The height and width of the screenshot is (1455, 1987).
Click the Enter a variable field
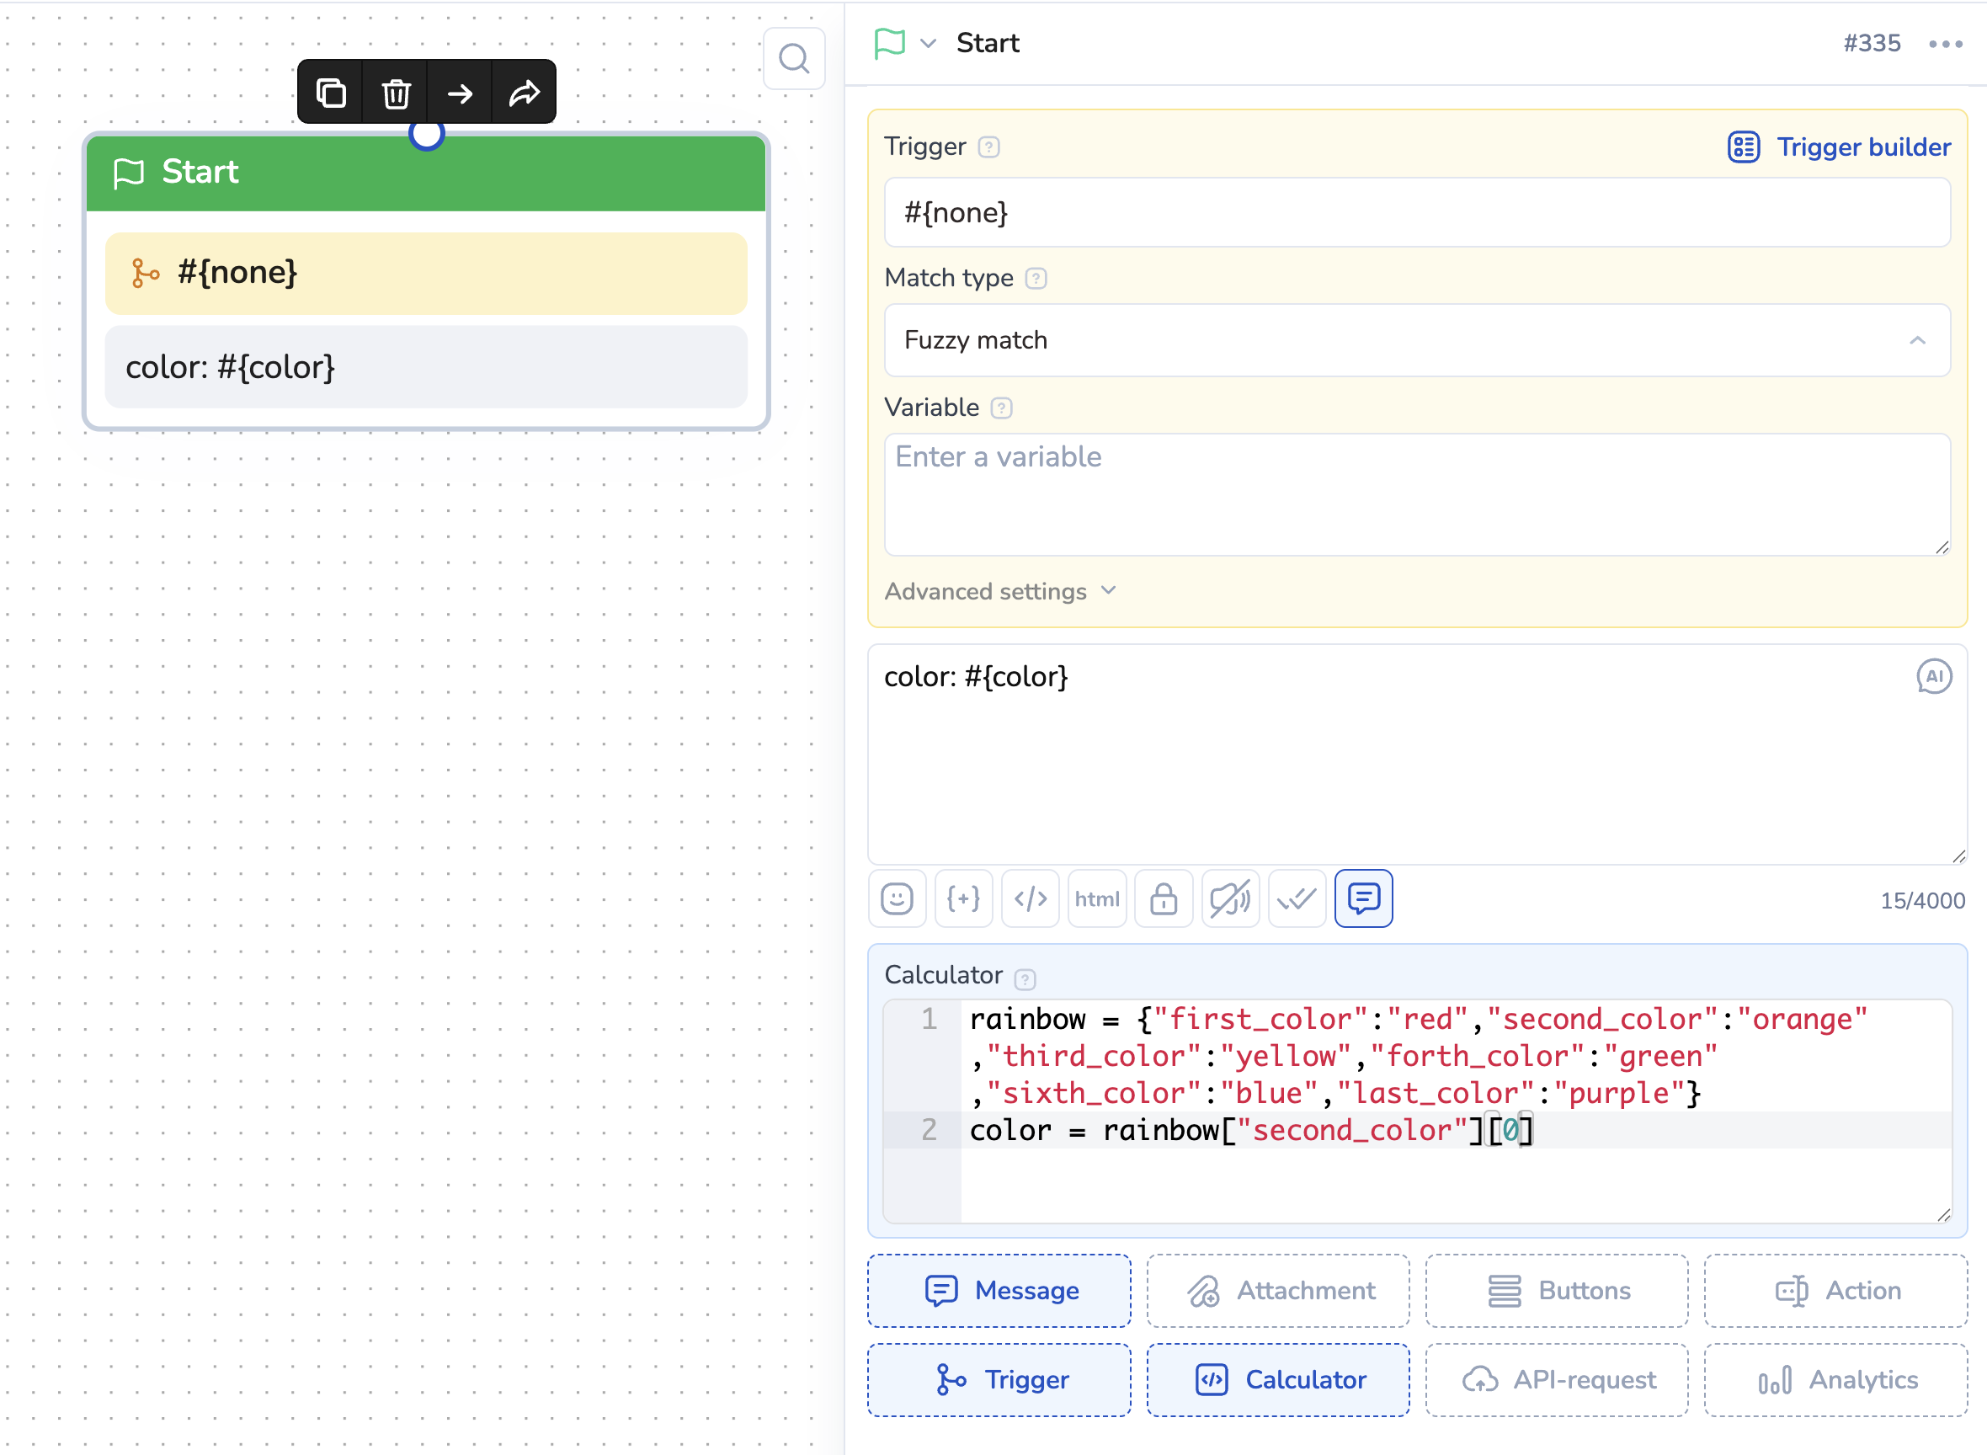(x=1416, y=493)
